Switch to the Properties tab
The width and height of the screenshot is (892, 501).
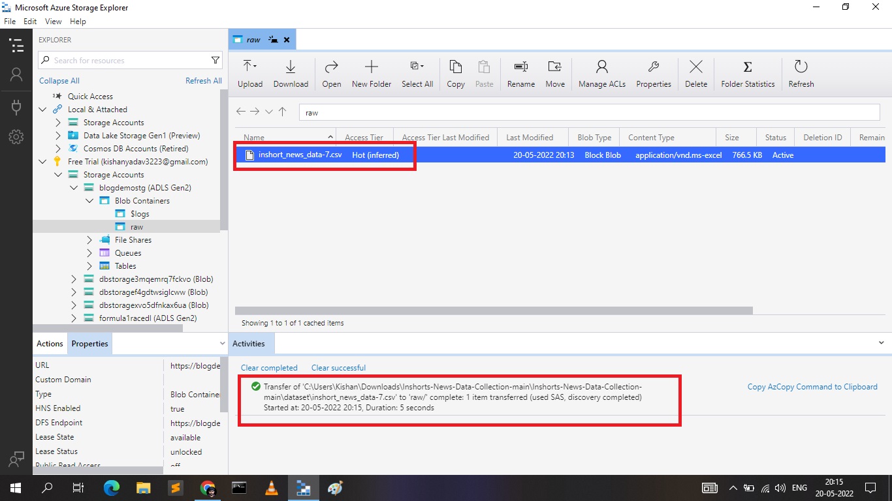(89, 344)
